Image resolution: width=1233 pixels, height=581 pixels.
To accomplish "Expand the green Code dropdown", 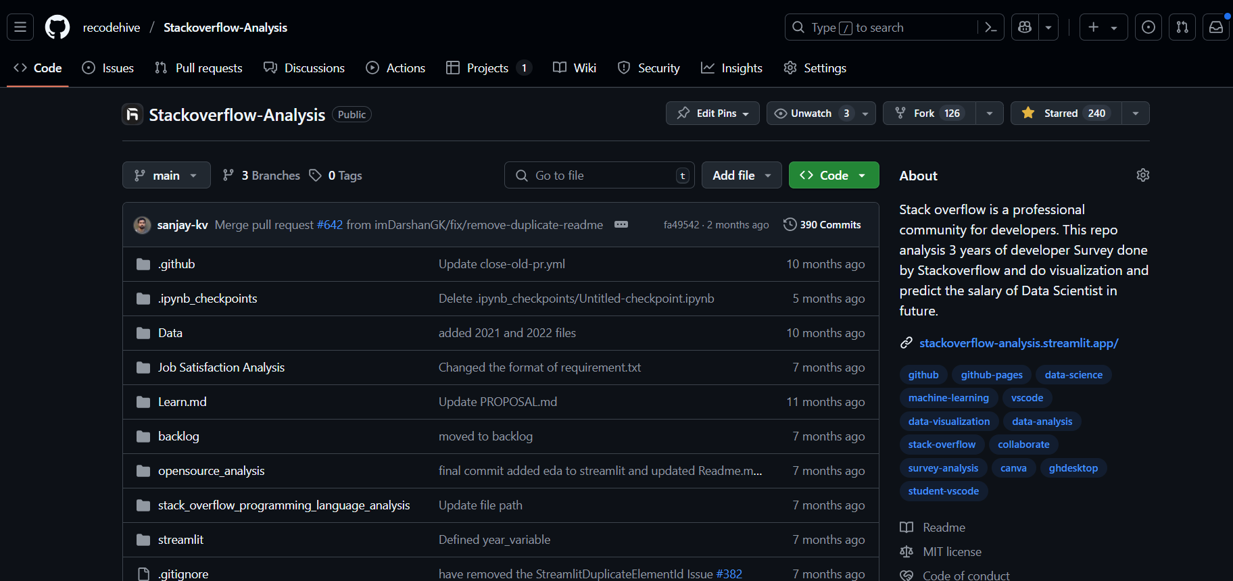I will coord(833,175).
